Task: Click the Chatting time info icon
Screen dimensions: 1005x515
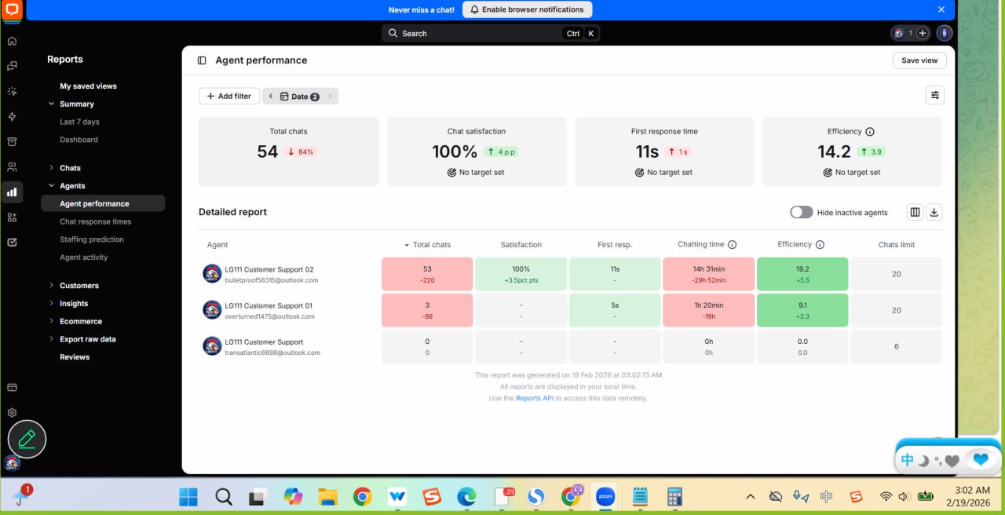Action: 732,245
